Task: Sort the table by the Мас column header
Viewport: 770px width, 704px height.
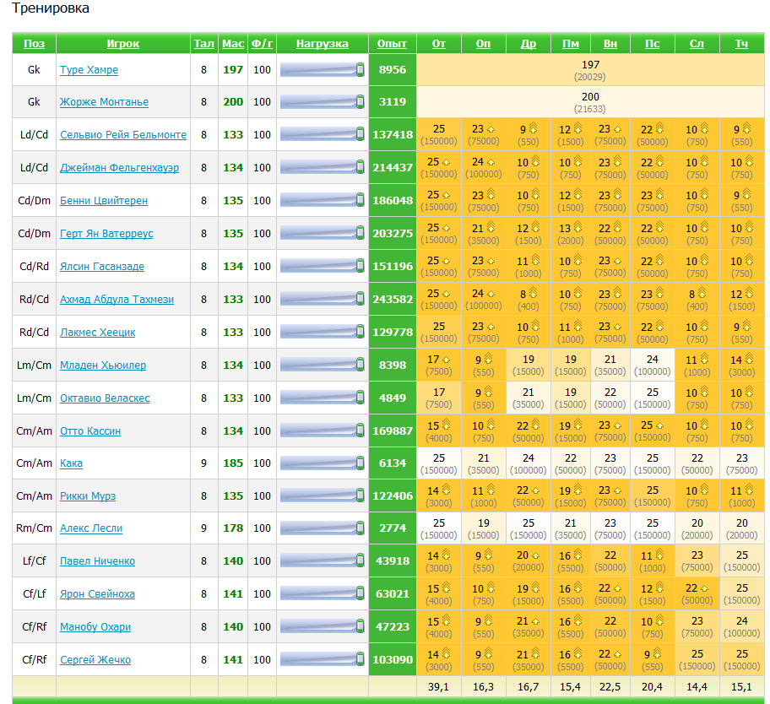Action: 233,44
